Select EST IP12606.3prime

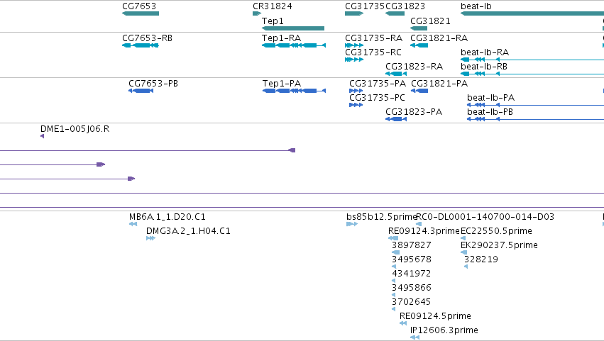415,337
